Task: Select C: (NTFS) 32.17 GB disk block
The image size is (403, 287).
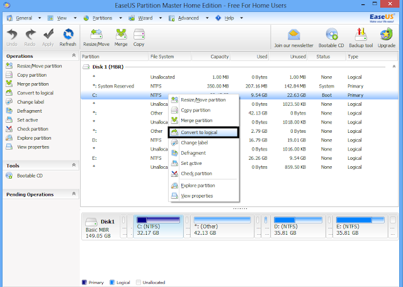Action: pos(158,227)
